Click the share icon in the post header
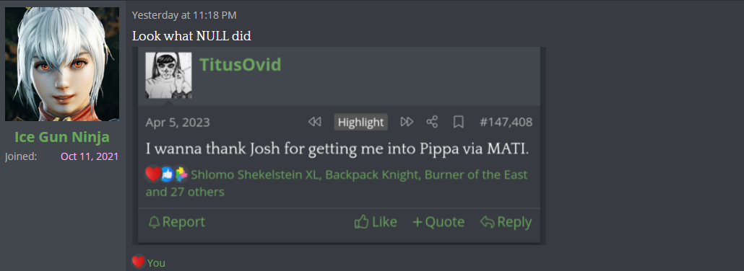This screenshot has width=744, height=271. (432, 123)
